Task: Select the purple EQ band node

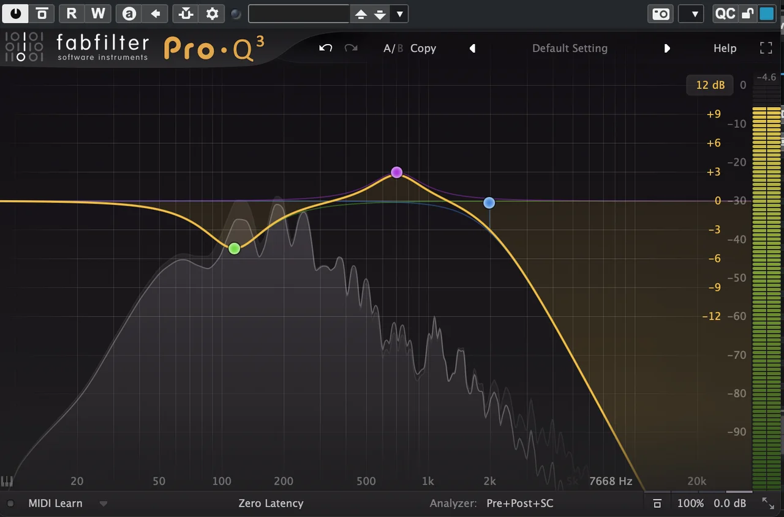Action: (396, 172)
